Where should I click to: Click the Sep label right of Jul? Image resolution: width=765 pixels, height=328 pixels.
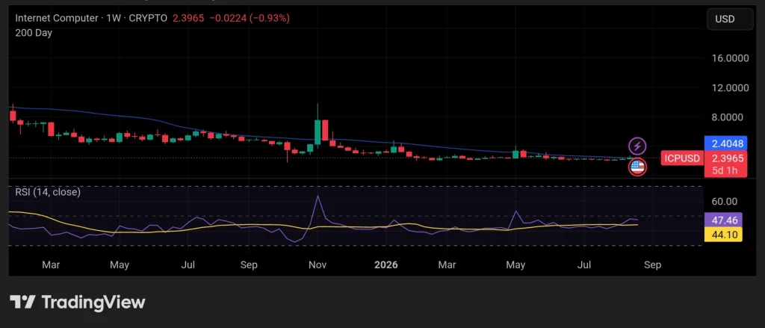(653, 265)
